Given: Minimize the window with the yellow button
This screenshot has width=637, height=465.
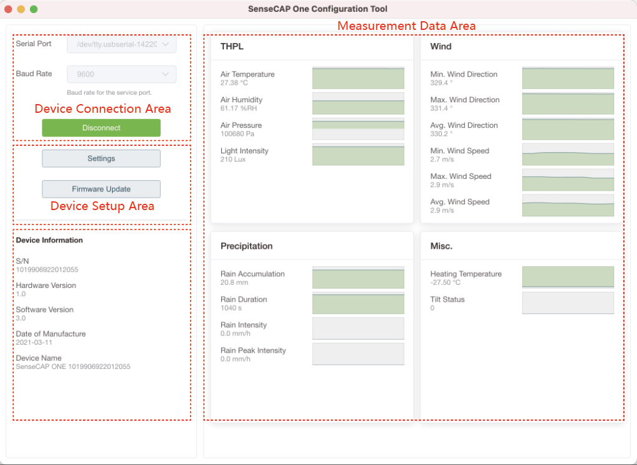Looking at the screenshot, I should (21, 9).
